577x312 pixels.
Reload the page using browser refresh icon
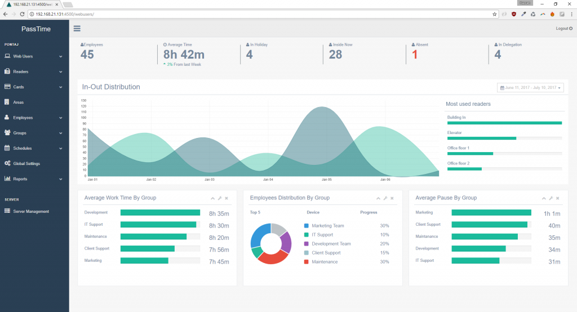click(x=21, y=14)
